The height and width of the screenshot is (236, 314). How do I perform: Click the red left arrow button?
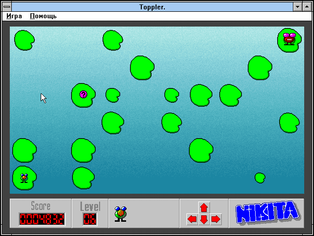pos(192,219)
